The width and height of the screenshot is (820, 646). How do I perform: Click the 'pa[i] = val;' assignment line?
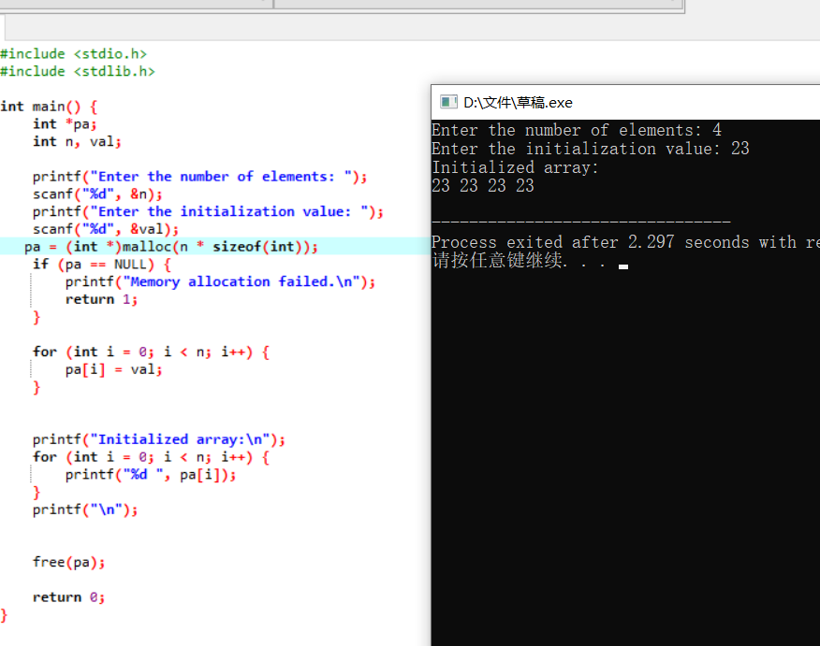tap(113, 369)
